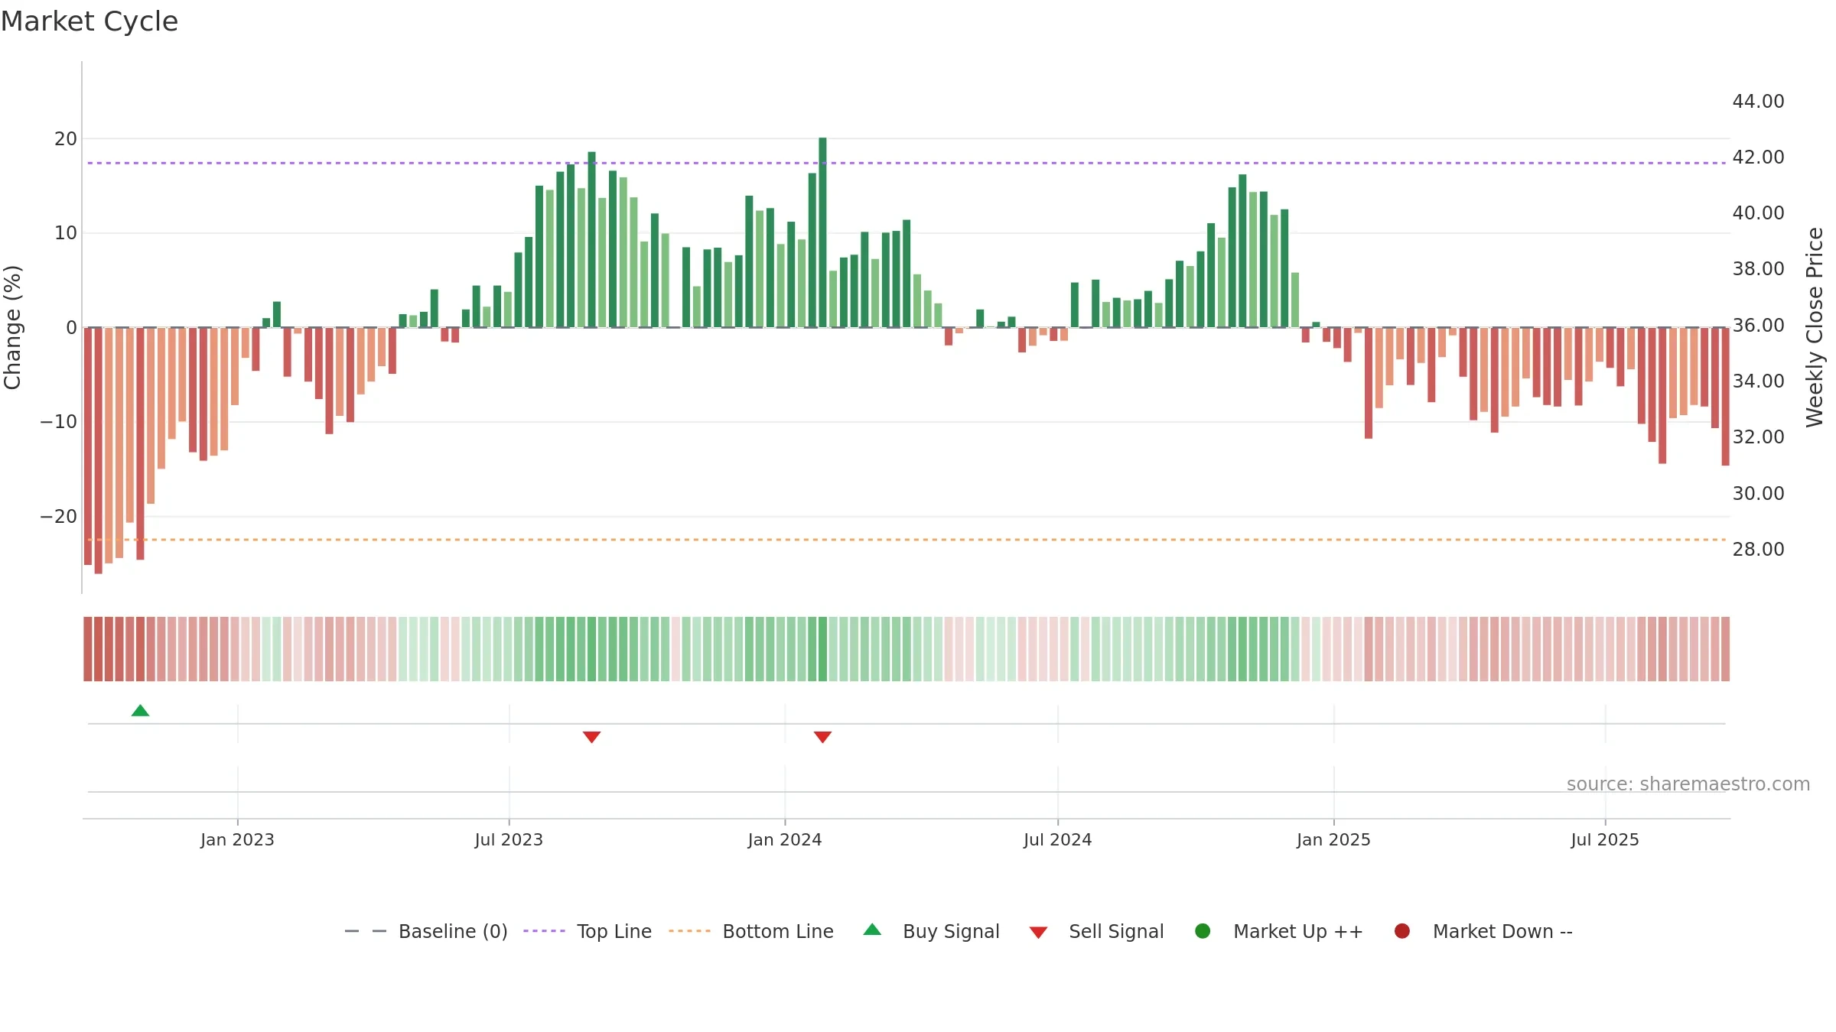Click the green Buy Signal triangle marker

click(x=140, y=711)
